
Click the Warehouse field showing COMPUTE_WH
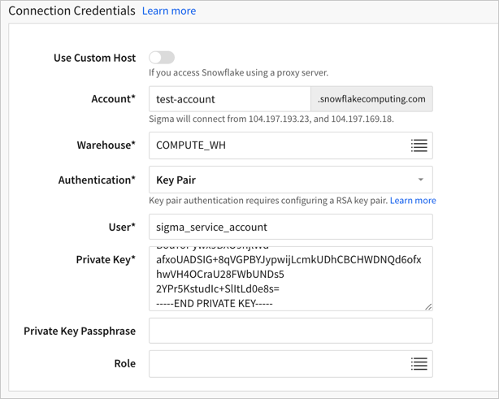[x=291, y=145]
